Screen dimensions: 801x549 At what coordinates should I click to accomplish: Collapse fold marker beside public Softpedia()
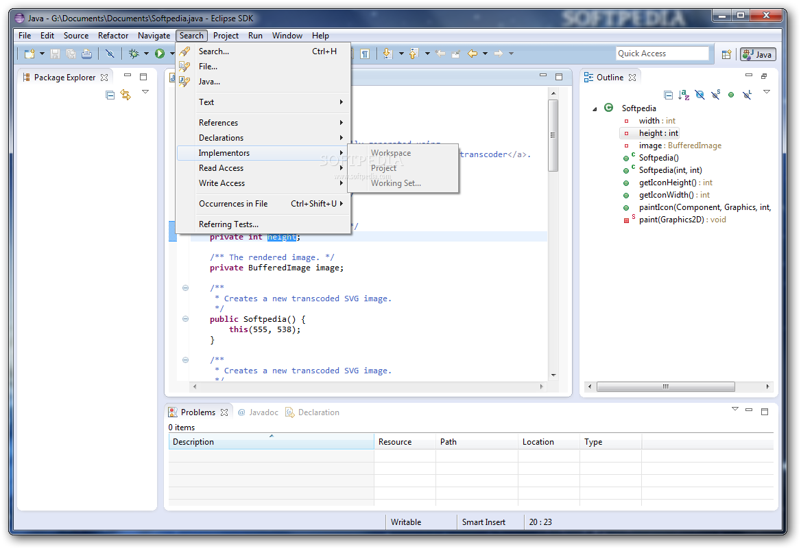(x=185, y=319)
